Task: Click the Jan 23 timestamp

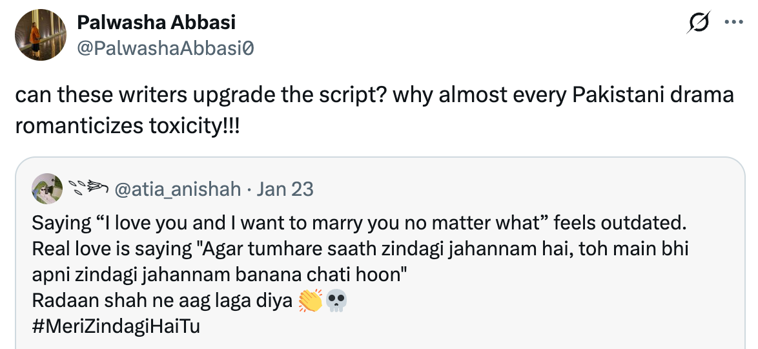Action: pos(285,189)
